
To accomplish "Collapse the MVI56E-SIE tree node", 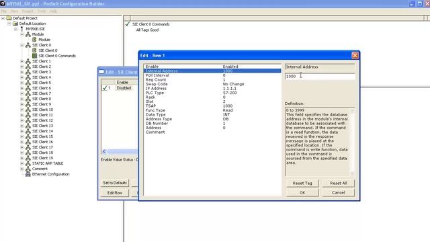I will [x=15, y=29].
